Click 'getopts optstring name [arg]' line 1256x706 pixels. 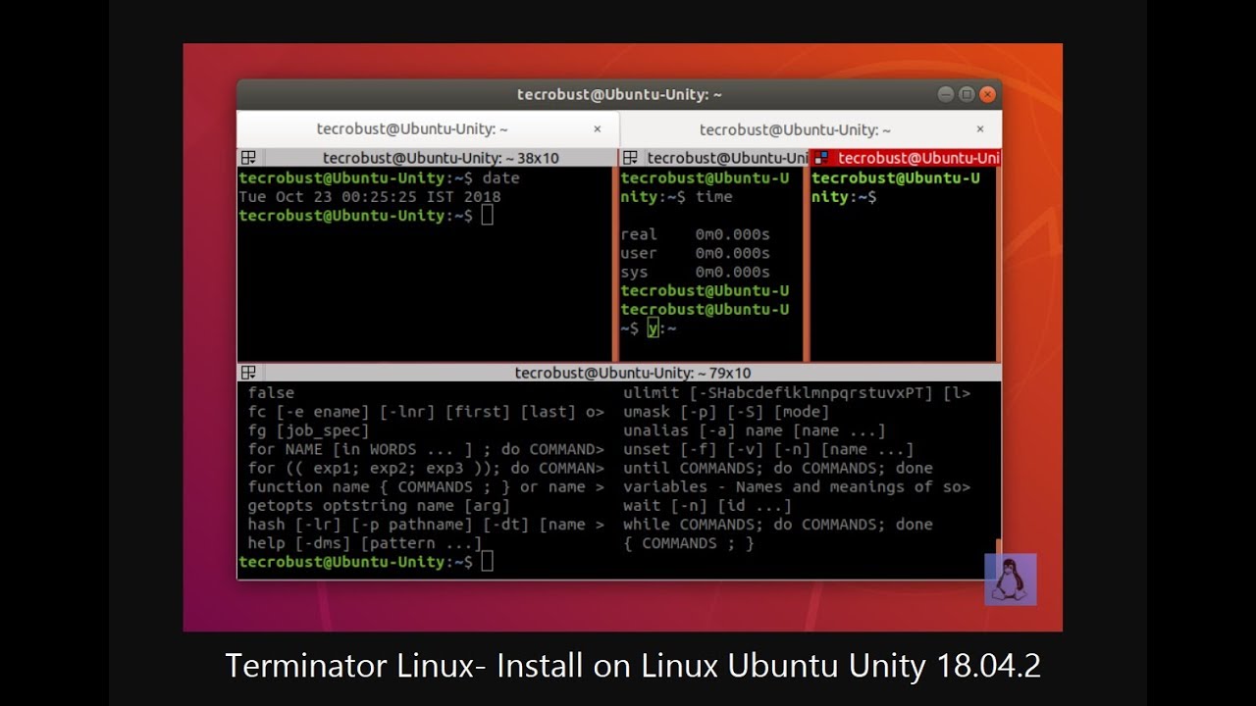point(379,506)
